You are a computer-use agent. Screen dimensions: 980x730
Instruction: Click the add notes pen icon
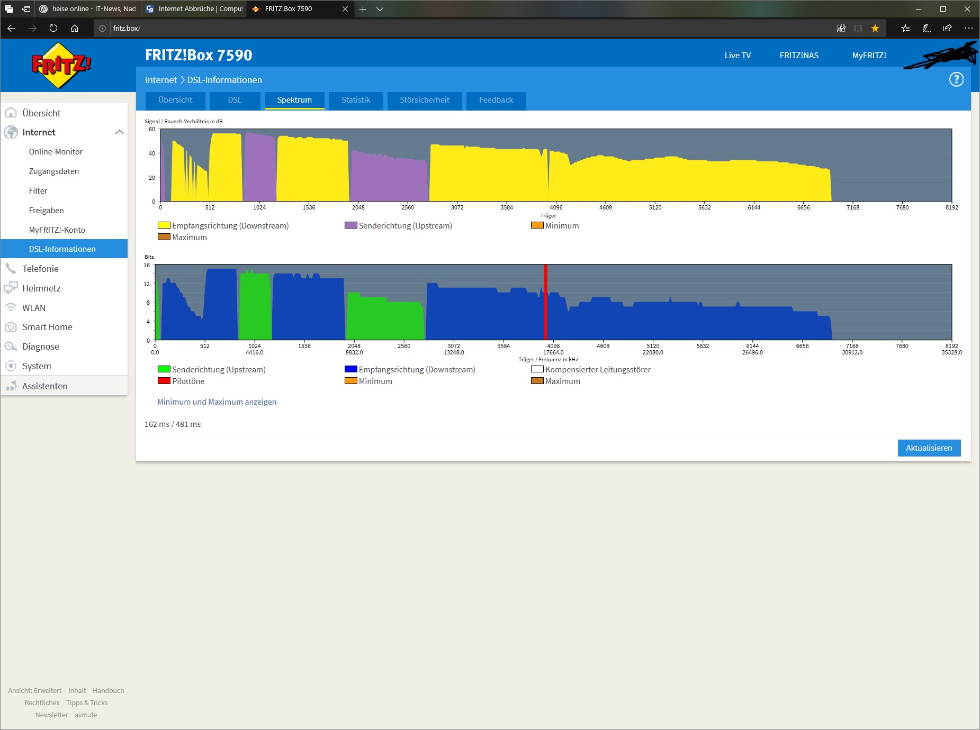(927, 28)
